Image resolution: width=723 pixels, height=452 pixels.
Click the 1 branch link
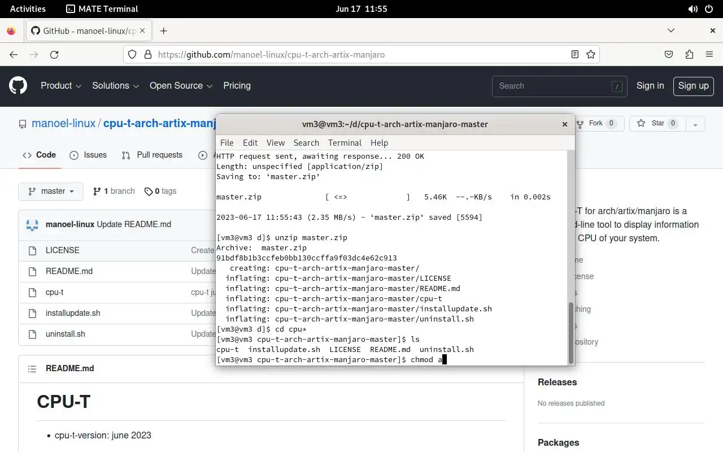click(x=114, y=192)
